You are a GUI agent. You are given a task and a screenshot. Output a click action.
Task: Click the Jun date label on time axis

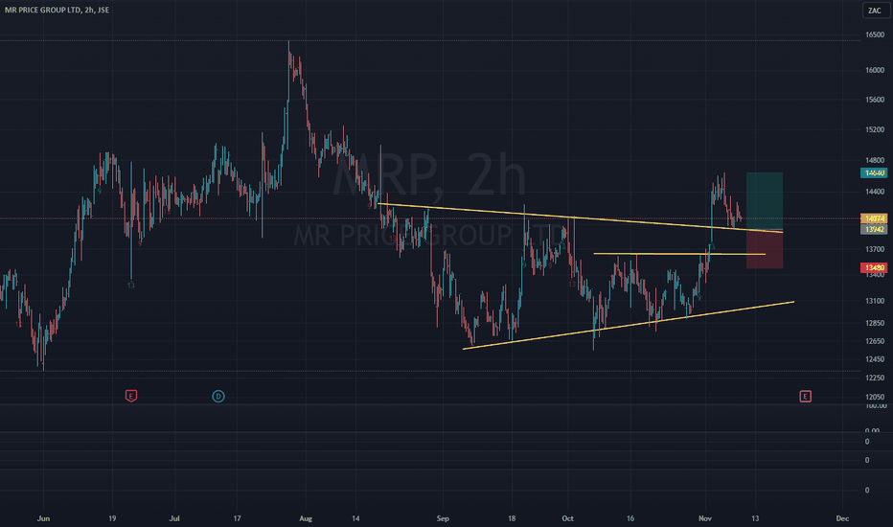(x=43, y=518)
